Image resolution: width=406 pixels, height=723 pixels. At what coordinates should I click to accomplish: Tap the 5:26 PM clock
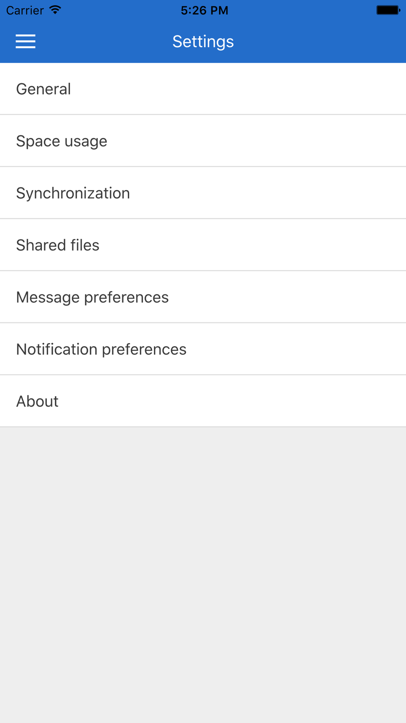(205, 10)
